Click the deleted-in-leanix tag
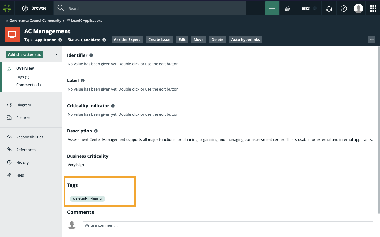The width and height of the screenshot is (380, 237). [x=88, y=198]
